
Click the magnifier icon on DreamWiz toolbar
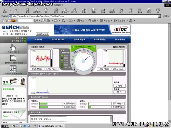point(43,20)
